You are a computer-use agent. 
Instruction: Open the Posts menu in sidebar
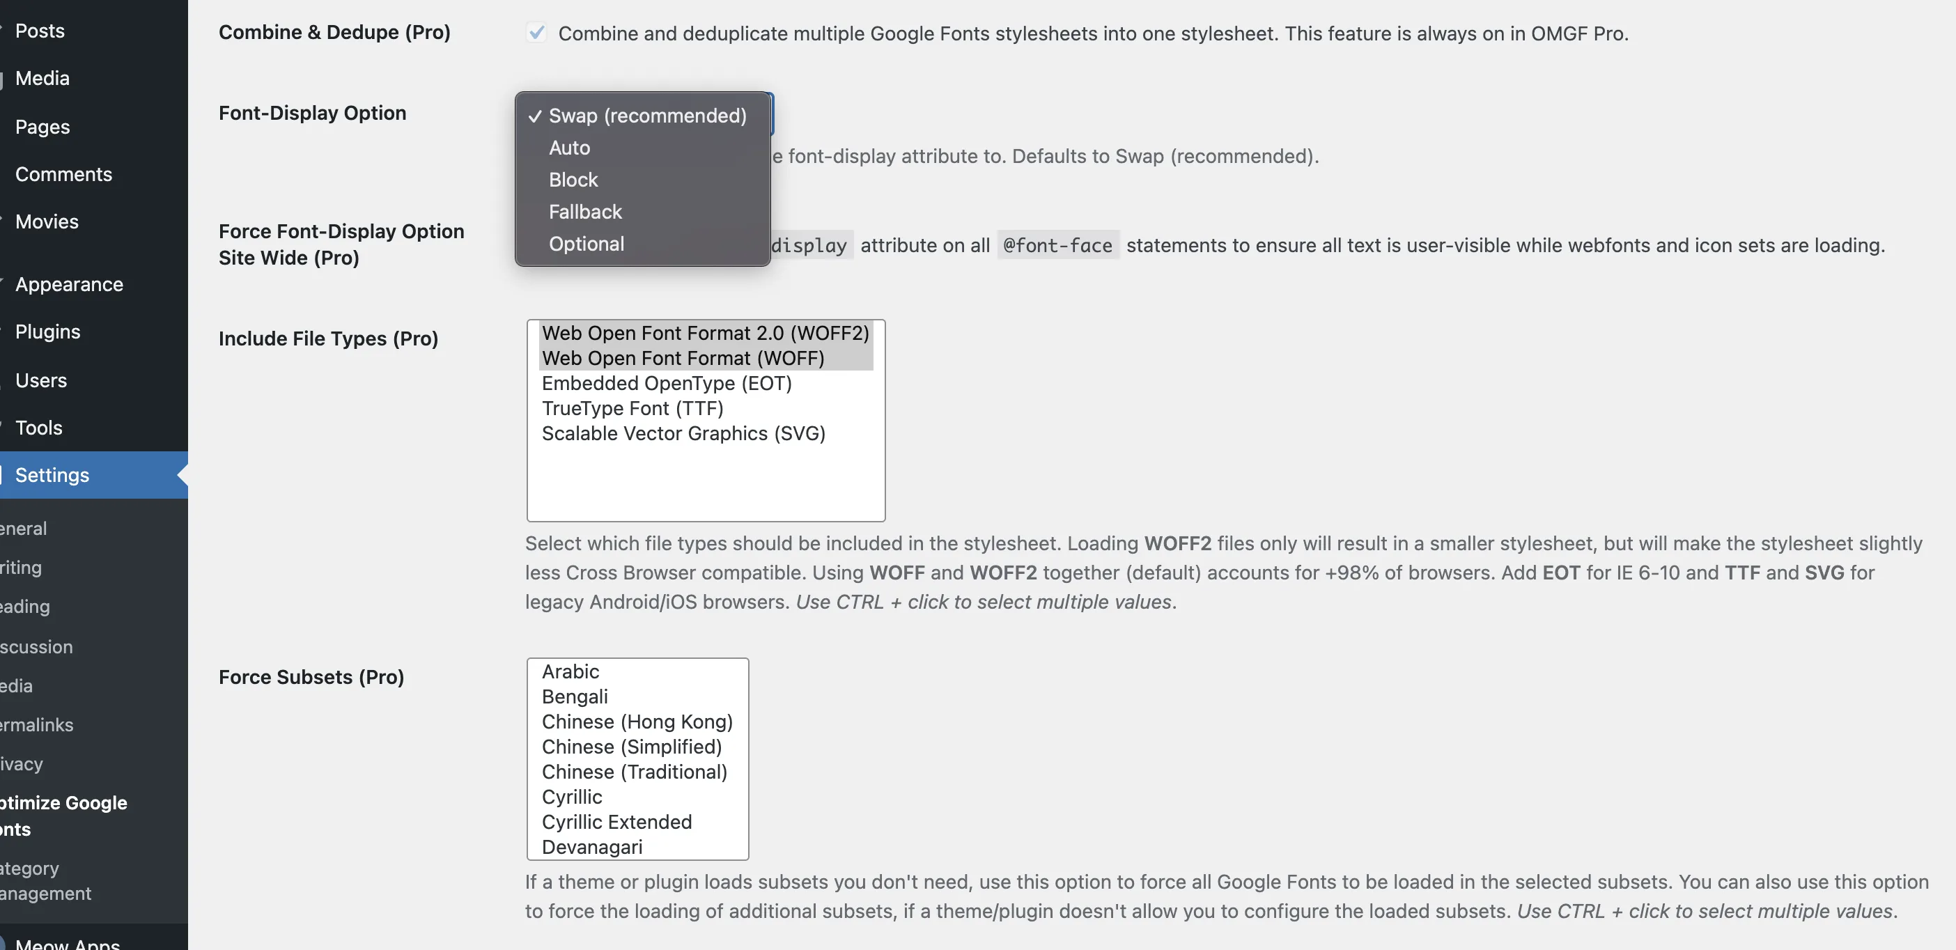[40, 31]
